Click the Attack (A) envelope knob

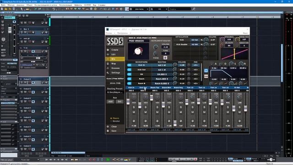(212, 64)
